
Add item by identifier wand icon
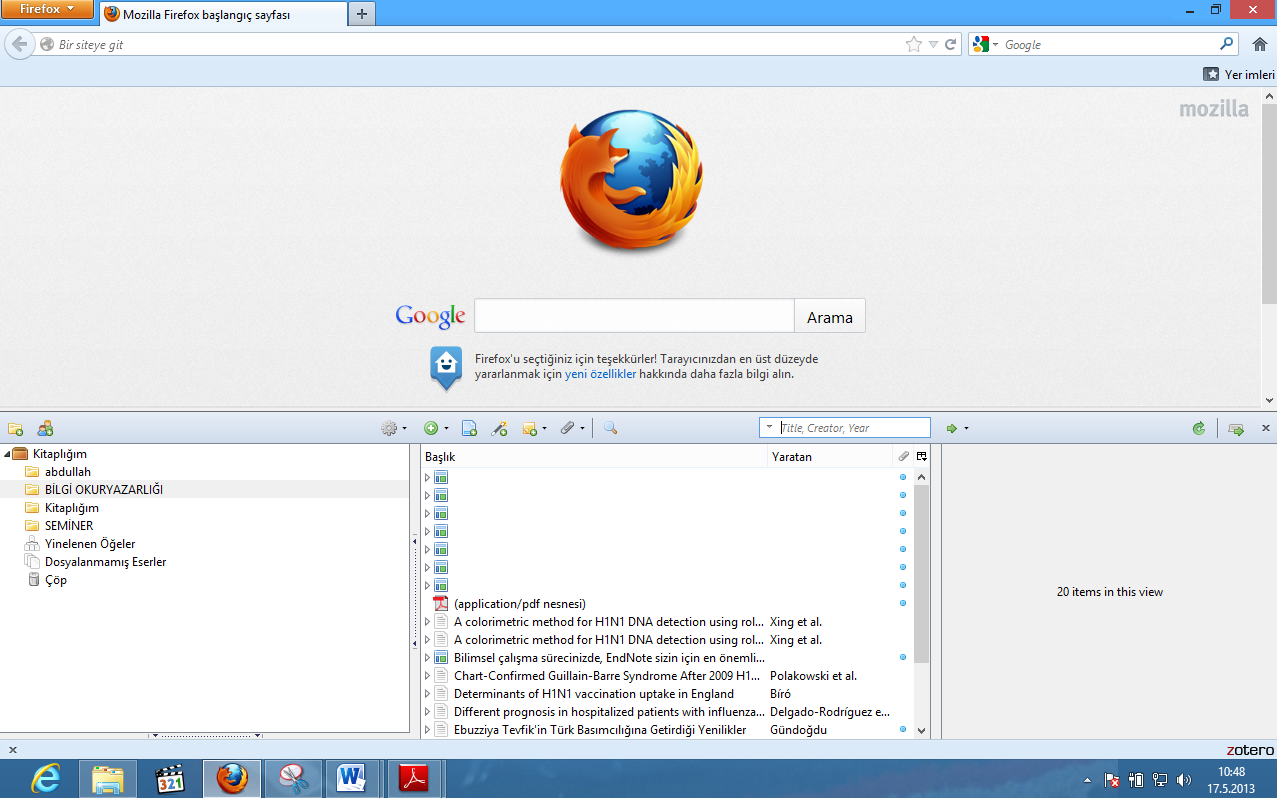500,429
